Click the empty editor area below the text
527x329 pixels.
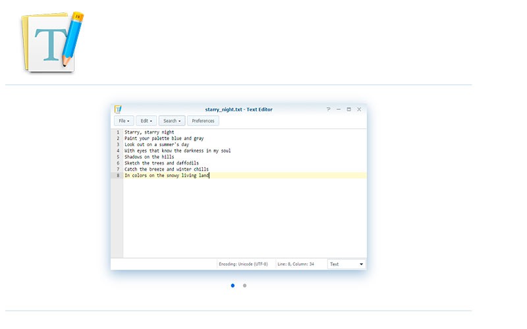pos(244,218)
